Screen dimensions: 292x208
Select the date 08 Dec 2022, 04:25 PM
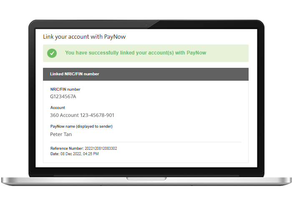tap(80, 154)
